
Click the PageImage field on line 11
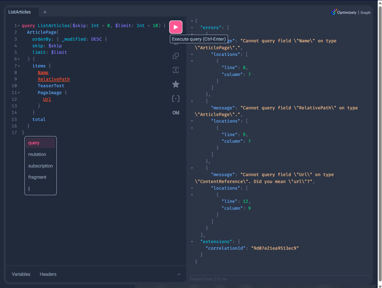pyautogui.click(x=50, y=93)
